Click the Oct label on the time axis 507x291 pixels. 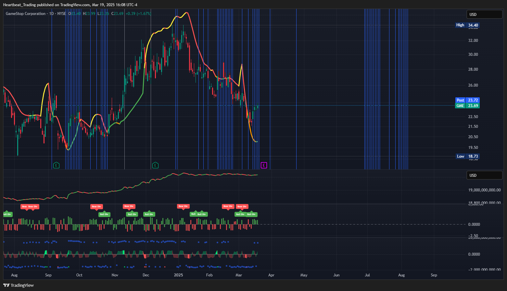tap(79, 275)
